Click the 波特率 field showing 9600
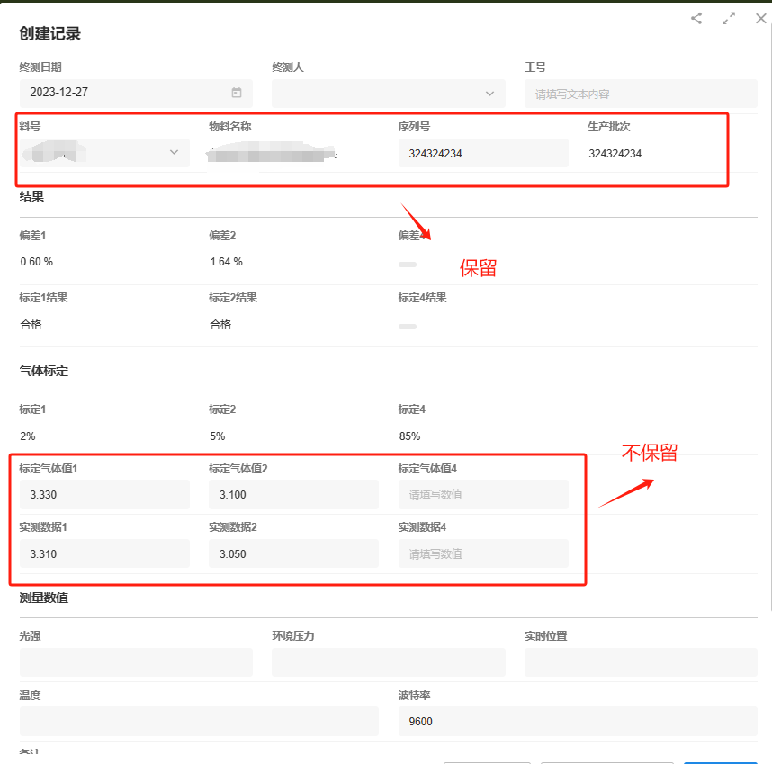The height and width of the screenshot is (764, 772). pyautogui.click(x=578, y=721)
